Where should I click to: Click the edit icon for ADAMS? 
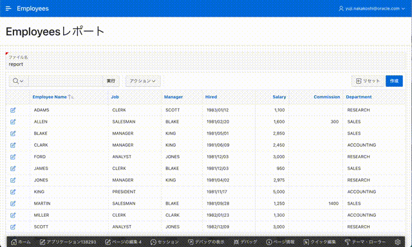(13, 110)
